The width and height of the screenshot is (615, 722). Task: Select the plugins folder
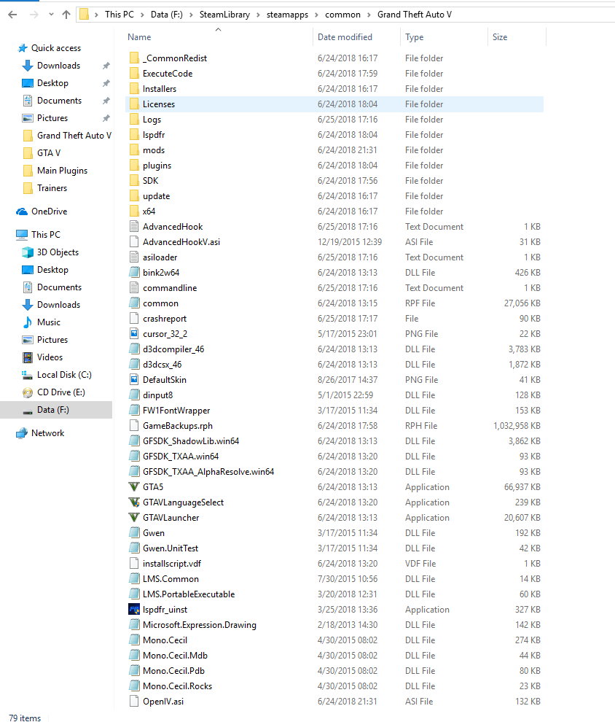[x=157, y=166]
